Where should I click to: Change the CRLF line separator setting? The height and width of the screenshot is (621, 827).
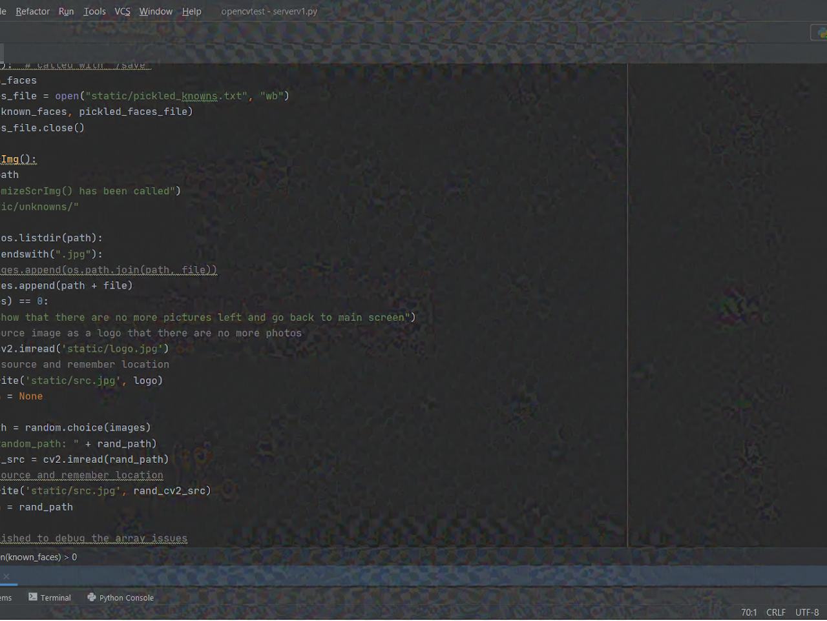tap(776, 613)
